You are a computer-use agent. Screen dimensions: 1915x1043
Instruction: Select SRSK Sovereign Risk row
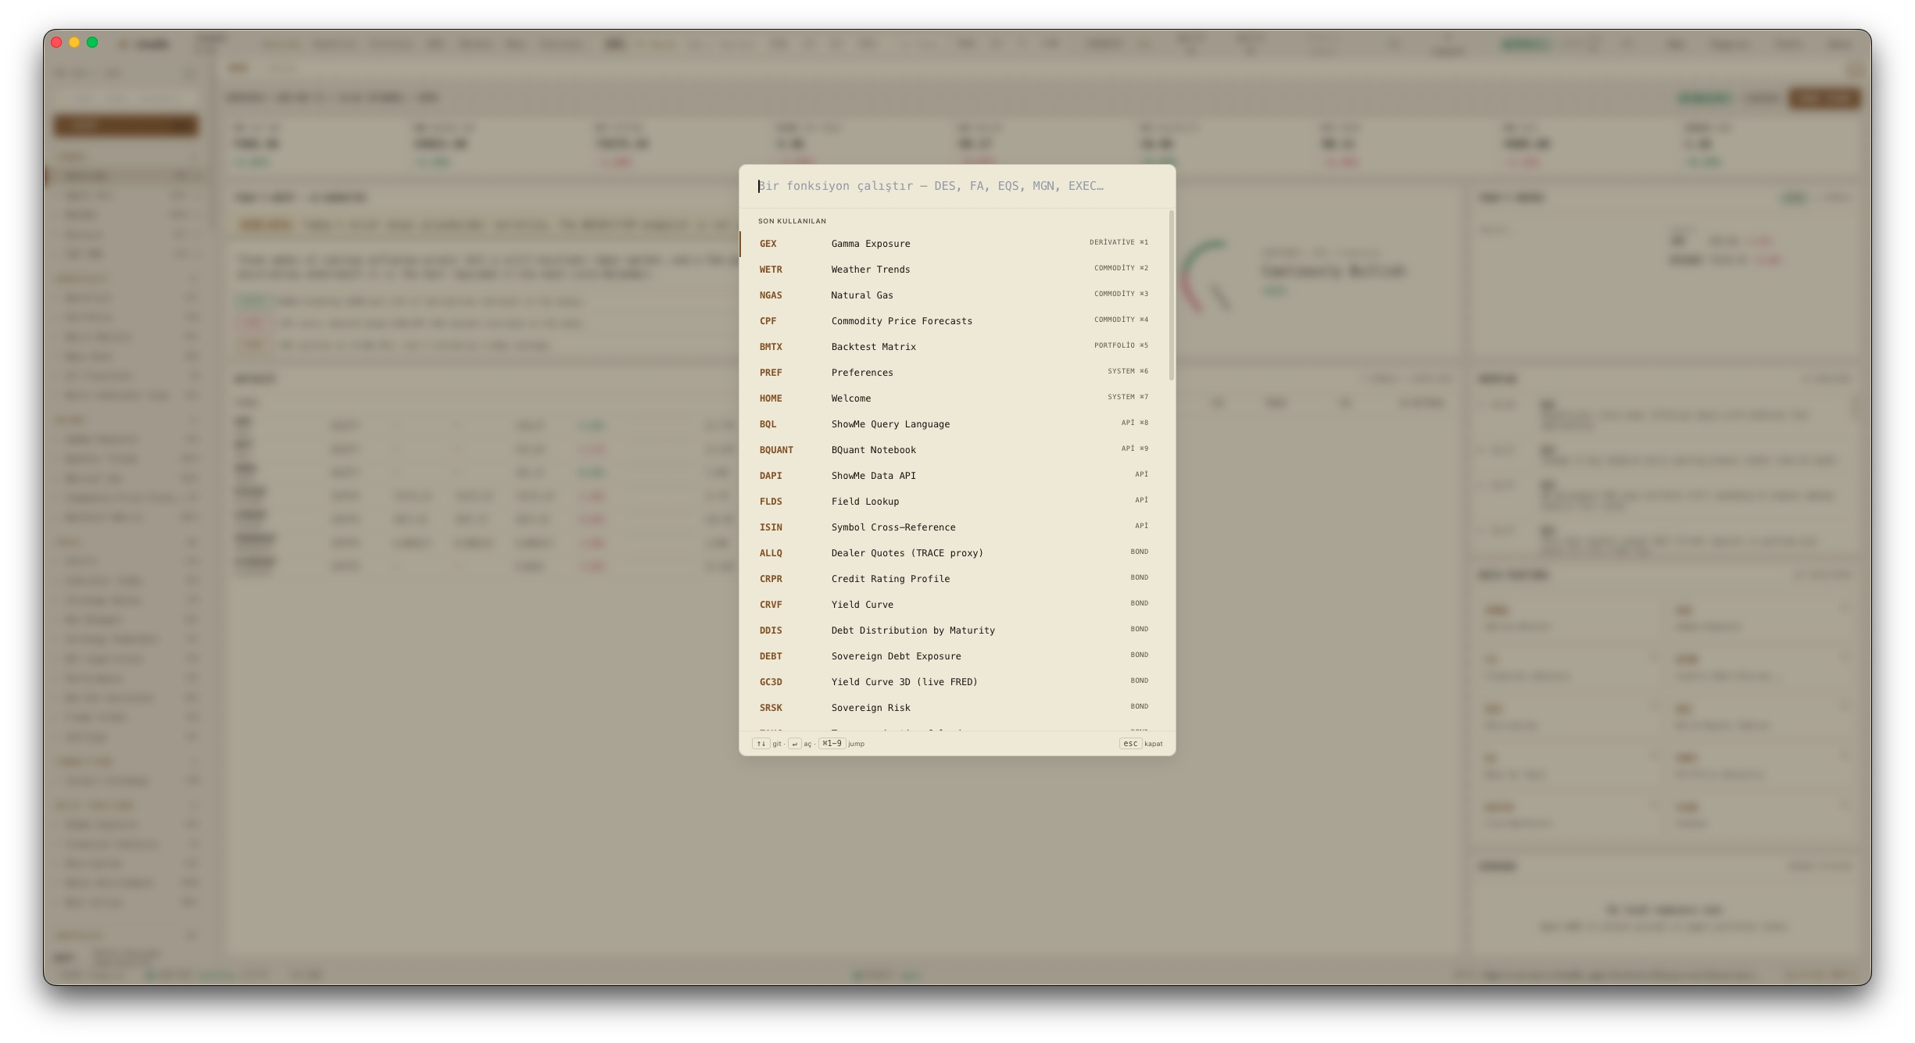click(954, 708)
